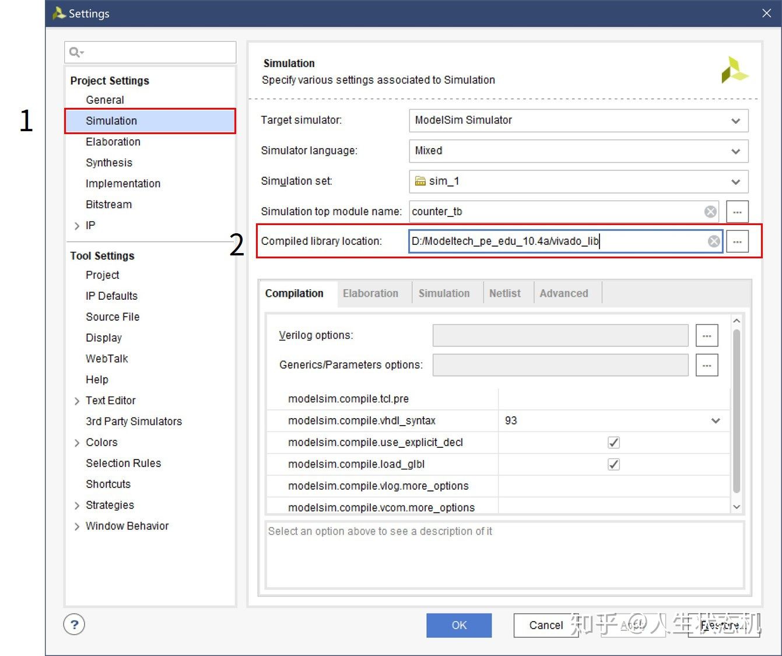Open the Simulator language dropdown
Image resolution: width=782 pixels, height=656 pixels.
(578, 150)
